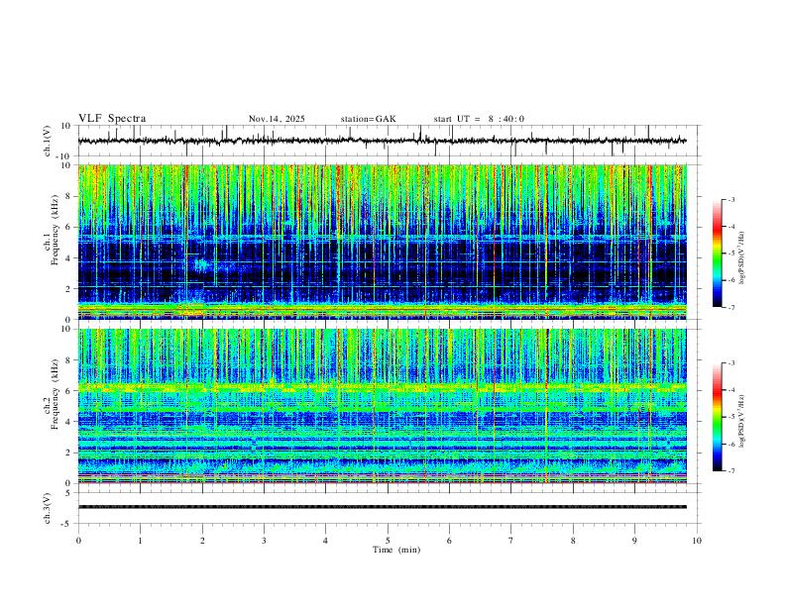Click the upper PSD color scale bar
This screenshot has height=606, width=785.
click(718, 253)
